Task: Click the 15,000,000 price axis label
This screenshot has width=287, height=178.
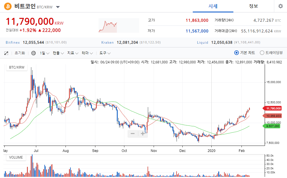Action: coord(273,82)
